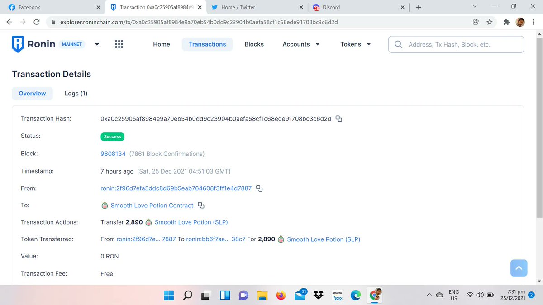
Task: Open the Amazon taskbar shortcut
Action: 337,296
